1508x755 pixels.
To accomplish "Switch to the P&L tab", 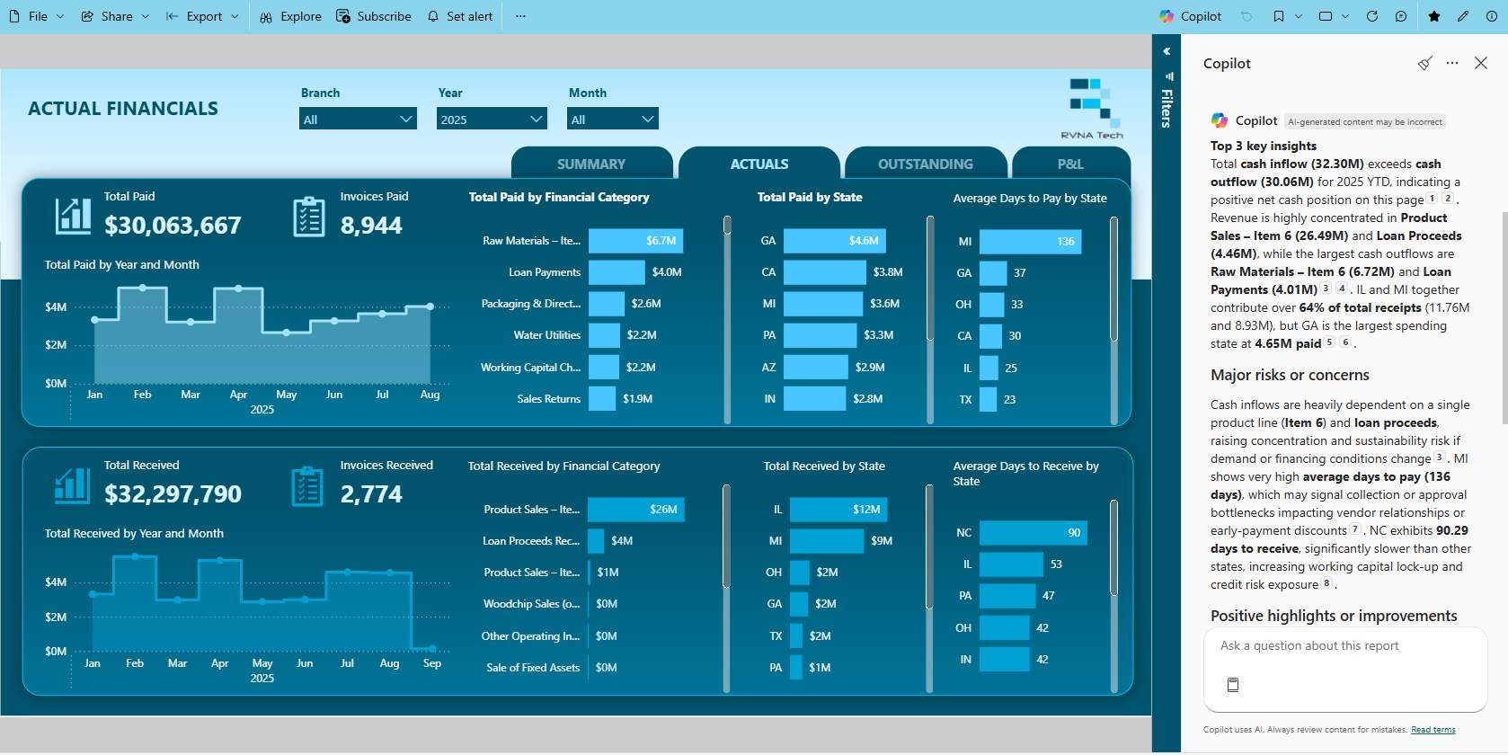I will point(1070,164).
